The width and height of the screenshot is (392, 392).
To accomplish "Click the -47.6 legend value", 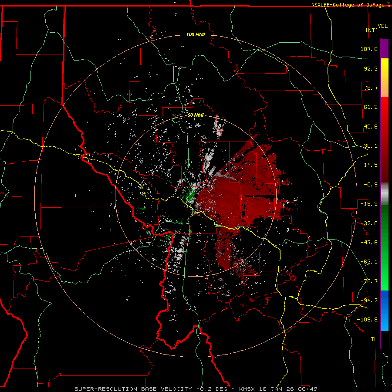I will click(369, 243).
